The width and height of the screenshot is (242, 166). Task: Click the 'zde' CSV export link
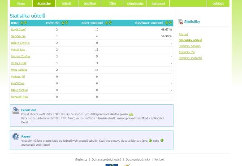[131, 114]
